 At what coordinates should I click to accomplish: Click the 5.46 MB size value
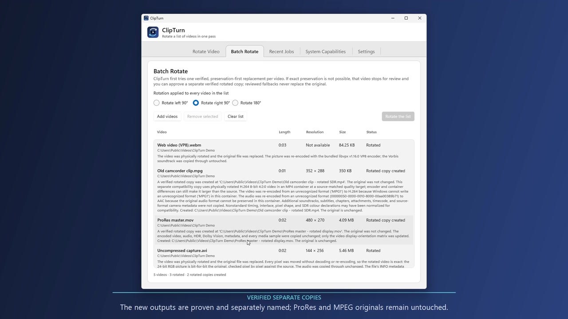coord(347,251)
